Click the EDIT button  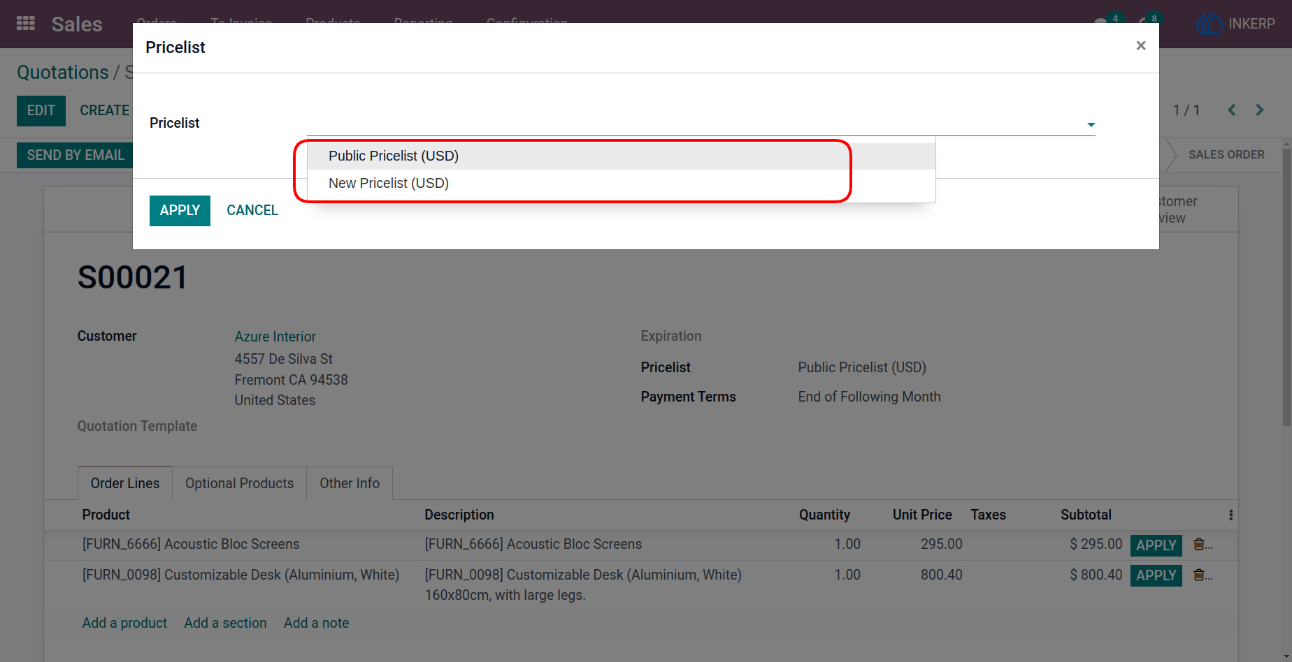click(41, 110)
